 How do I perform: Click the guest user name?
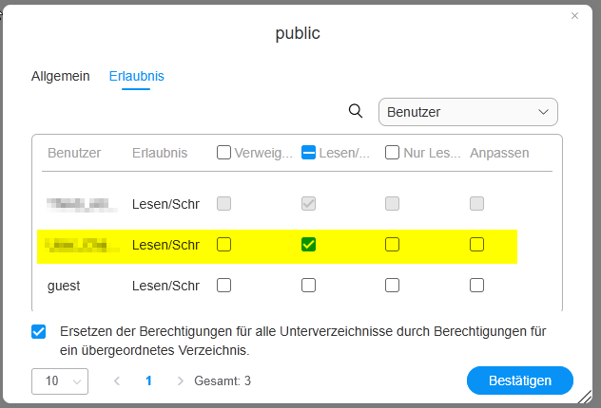[64, 286]
